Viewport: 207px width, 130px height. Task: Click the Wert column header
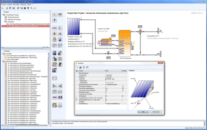tap(113, 71)
